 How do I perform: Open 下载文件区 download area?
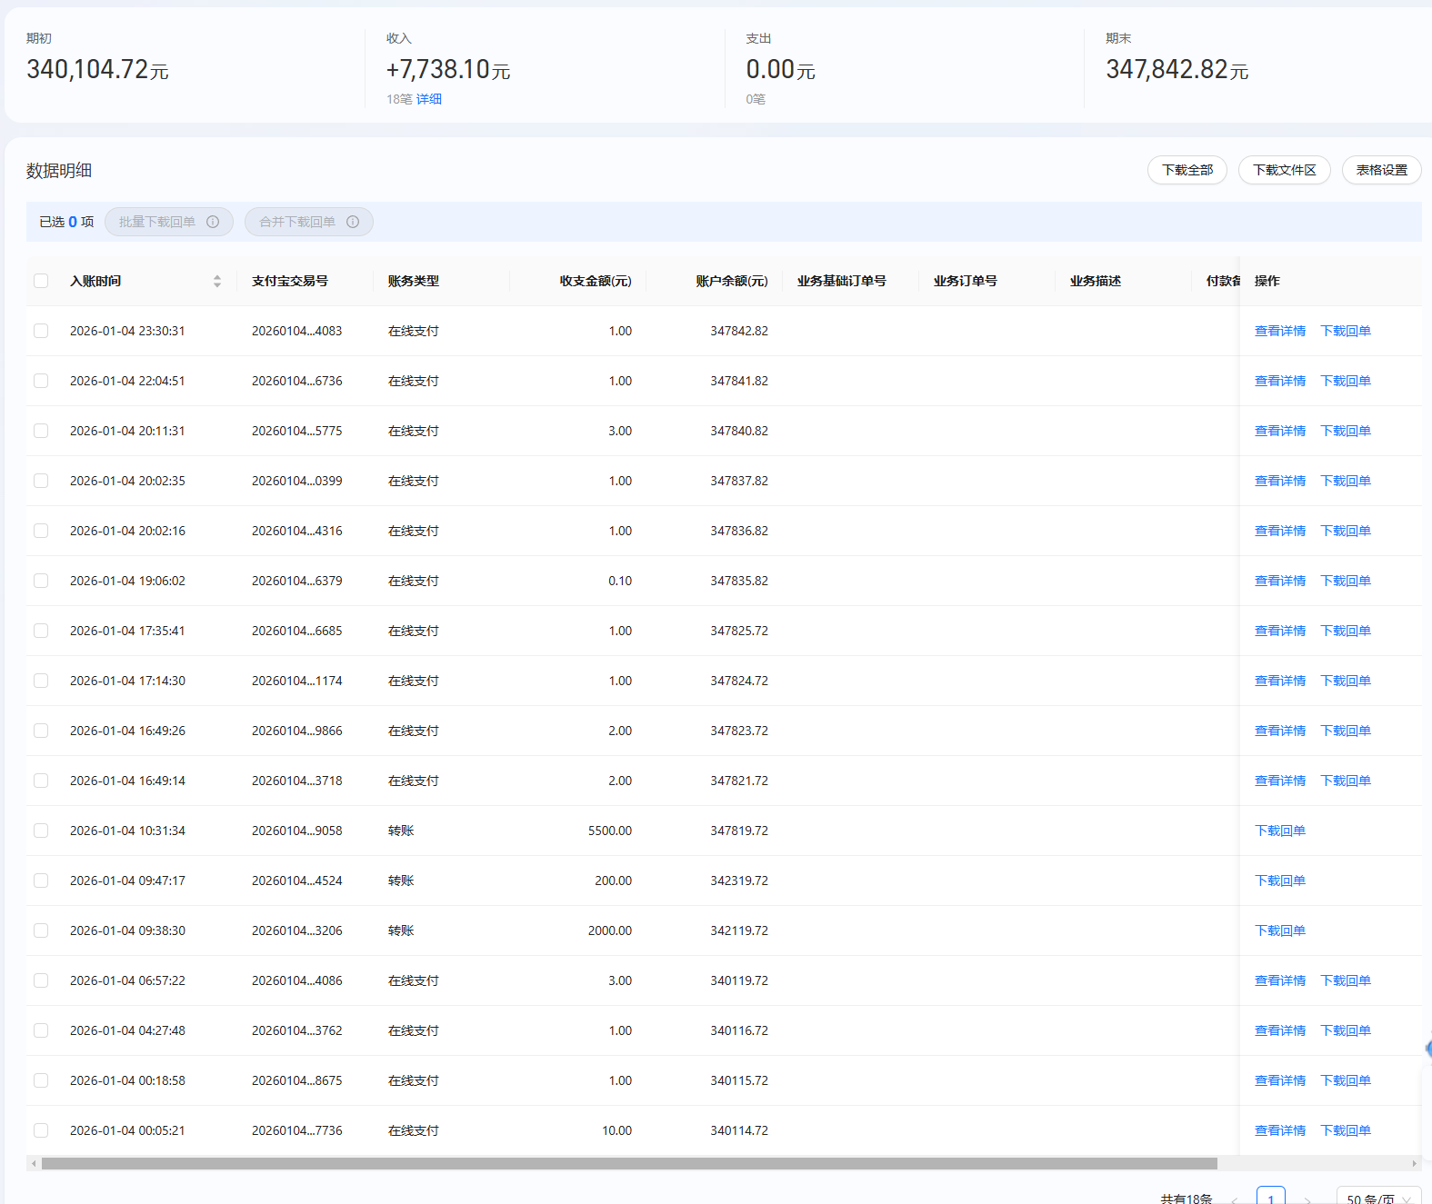tap(1284, 170)
